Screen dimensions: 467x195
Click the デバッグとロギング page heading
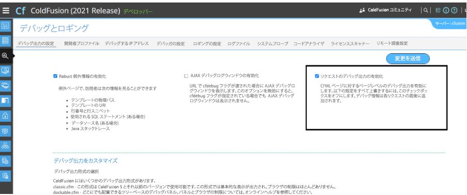point(54,28)
